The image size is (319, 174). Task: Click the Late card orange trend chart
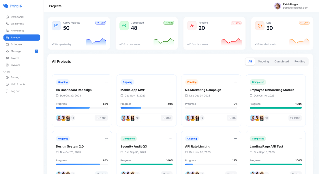click(x=299, y=41)
